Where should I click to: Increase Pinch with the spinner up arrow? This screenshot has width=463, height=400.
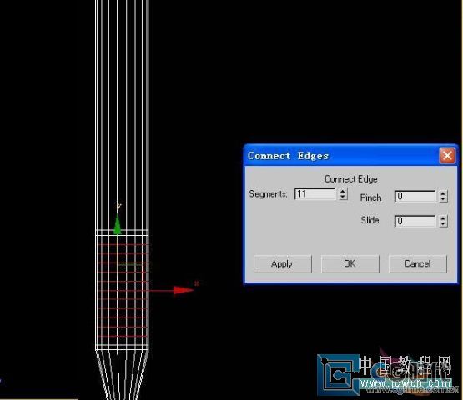pyautogui.click(x=443, y=193)
